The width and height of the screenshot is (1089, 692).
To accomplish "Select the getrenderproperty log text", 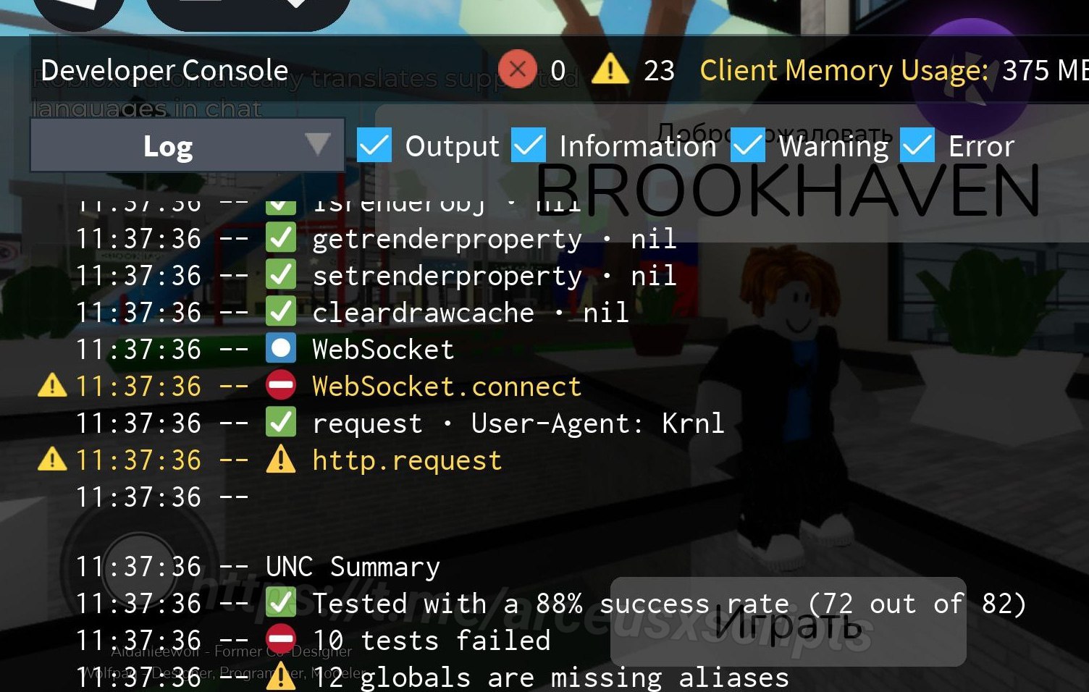I will click(x=495, y=240).
